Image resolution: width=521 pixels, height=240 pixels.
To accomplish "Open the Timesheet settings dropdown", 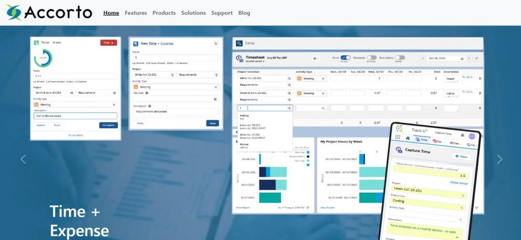I will 316,58.
